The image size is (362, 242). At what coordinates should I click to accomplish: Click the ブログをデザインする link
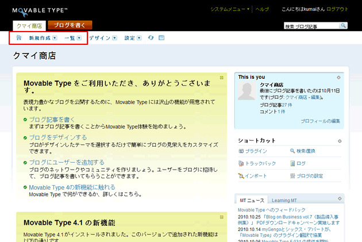click(58, 137)
